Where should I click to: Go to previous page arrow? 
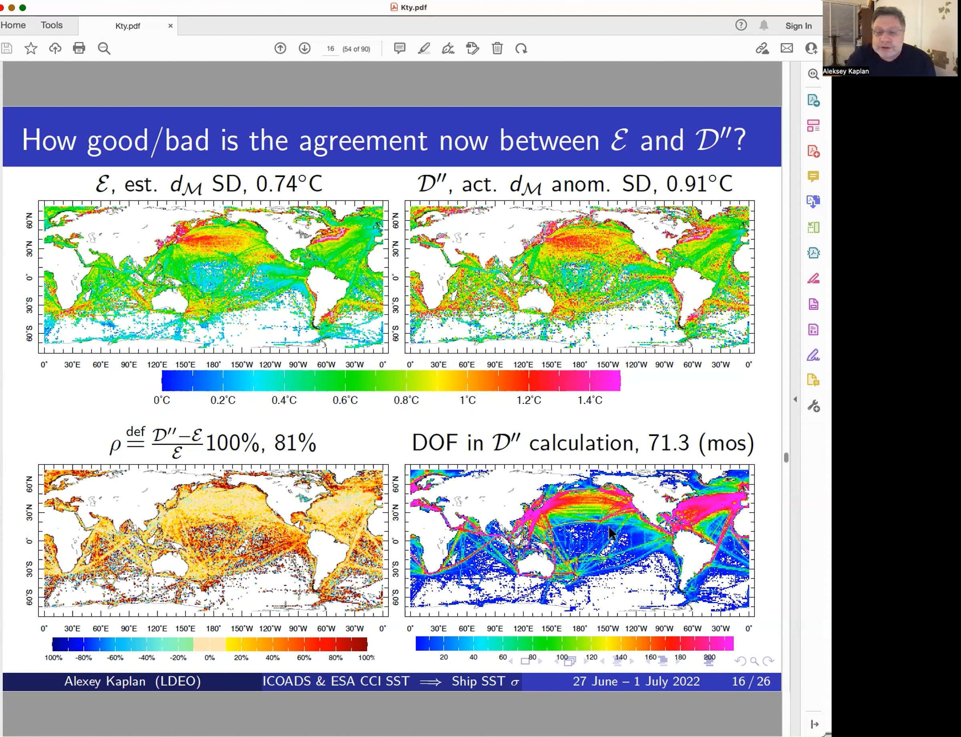pos(280,48)
